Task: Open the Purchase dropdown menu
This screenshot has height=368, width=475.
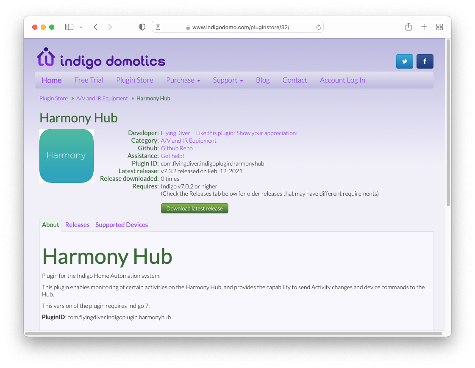Action: 183,80
